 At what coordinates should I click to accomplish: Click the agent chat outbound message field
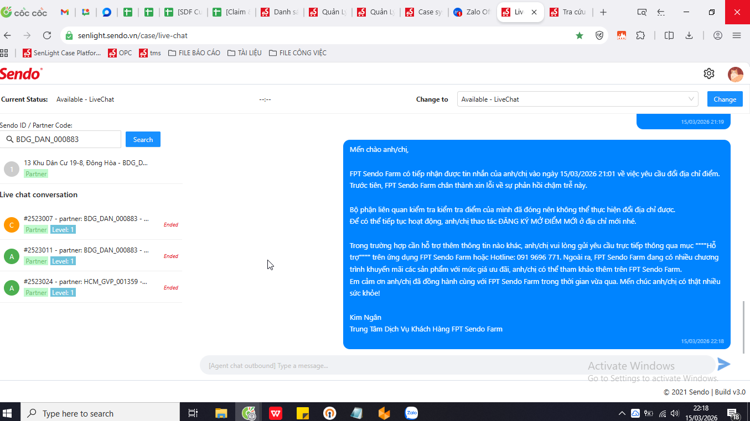coord(457,365)
